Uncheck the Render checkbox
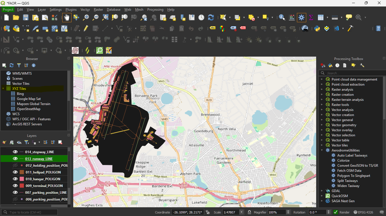This screenshot has width=386, height=216. (x=336, y=212)
